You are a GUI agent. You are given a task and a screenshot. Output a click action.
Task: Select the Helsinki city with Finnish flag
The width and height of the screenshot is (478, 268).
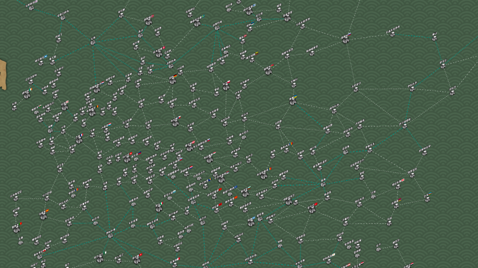click(x=249, y=11)
